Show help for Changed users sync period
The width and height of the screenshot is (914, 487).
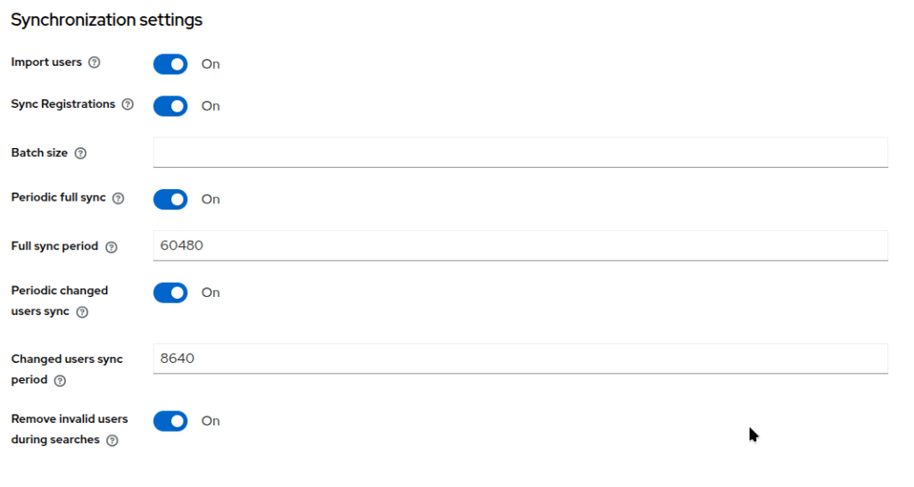coord(60,381)
